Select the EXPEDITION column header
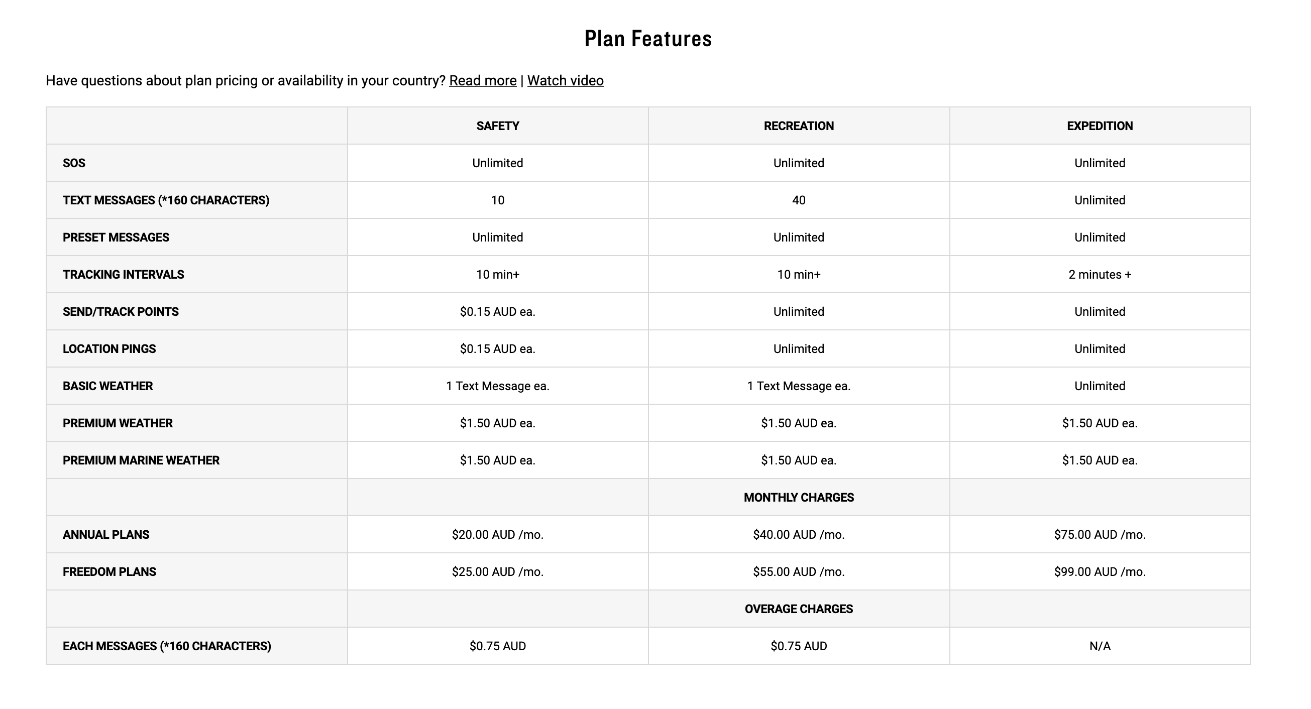The image size is (1311, 709). pyautogui.click(x=1100, y=126)
